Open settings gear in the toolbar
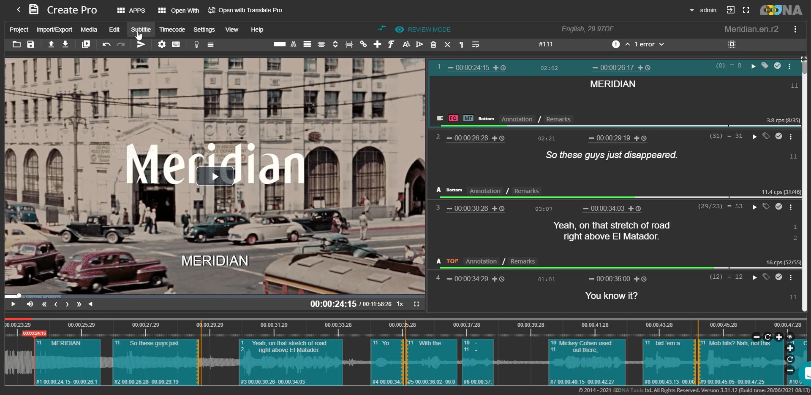 [x=162, y=44]
